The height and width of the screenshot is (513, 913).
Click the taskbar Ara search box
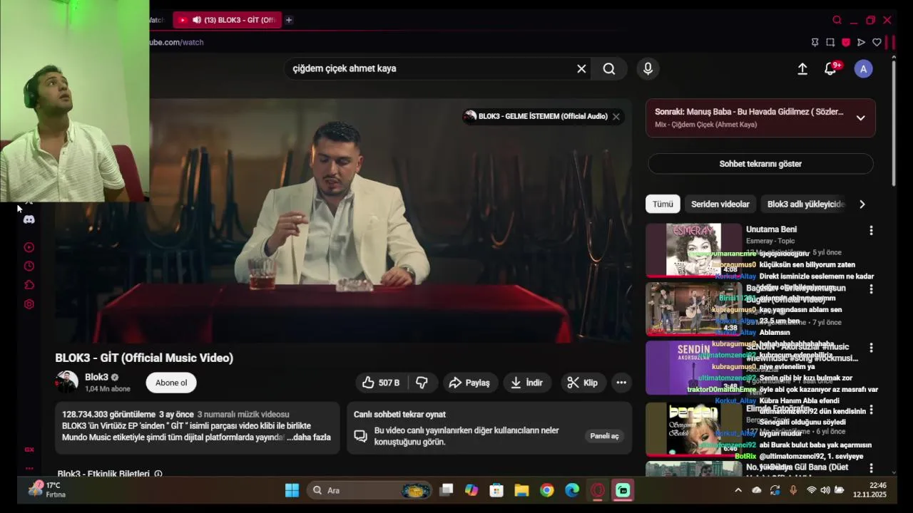click(369, 490)
